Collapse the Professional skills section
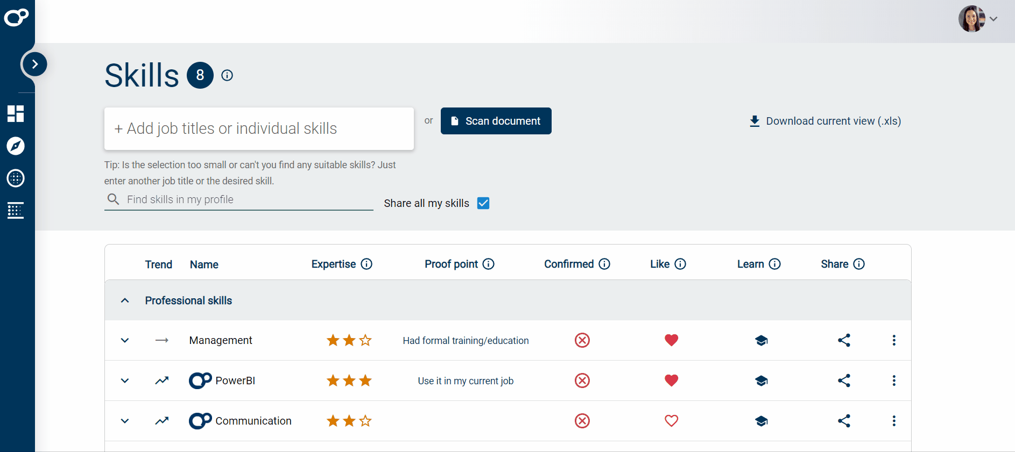The height and width of the screenshot is (452, 1015). click(x=125, y=300)
